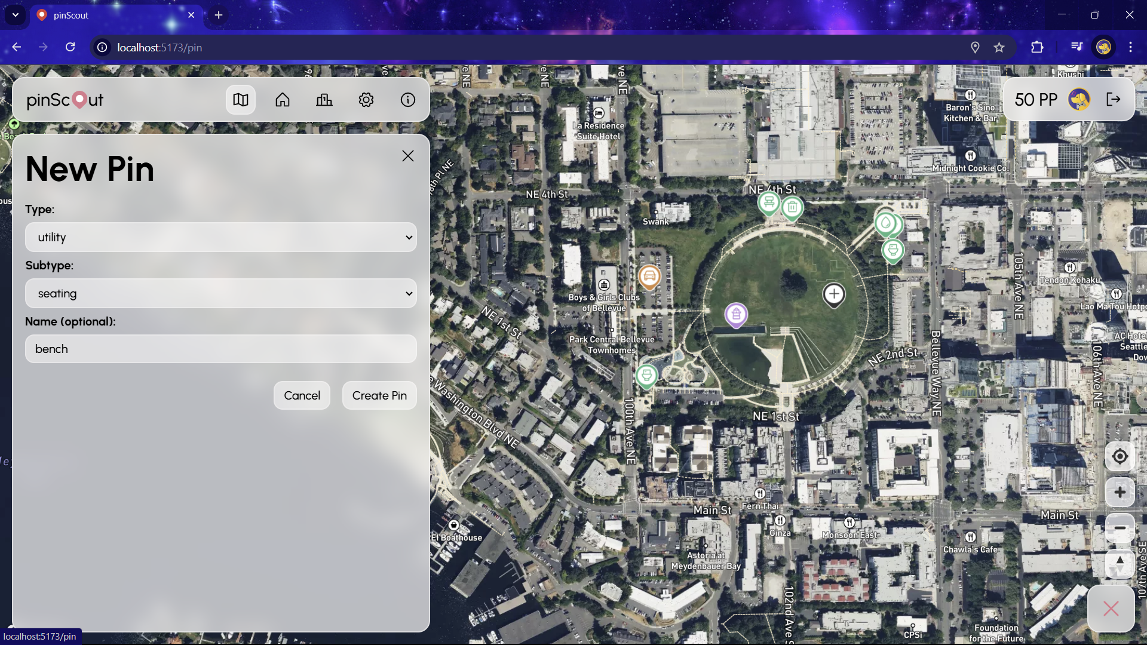Reset map compass to north
1147x645 pixels.
click(1120, 563)
